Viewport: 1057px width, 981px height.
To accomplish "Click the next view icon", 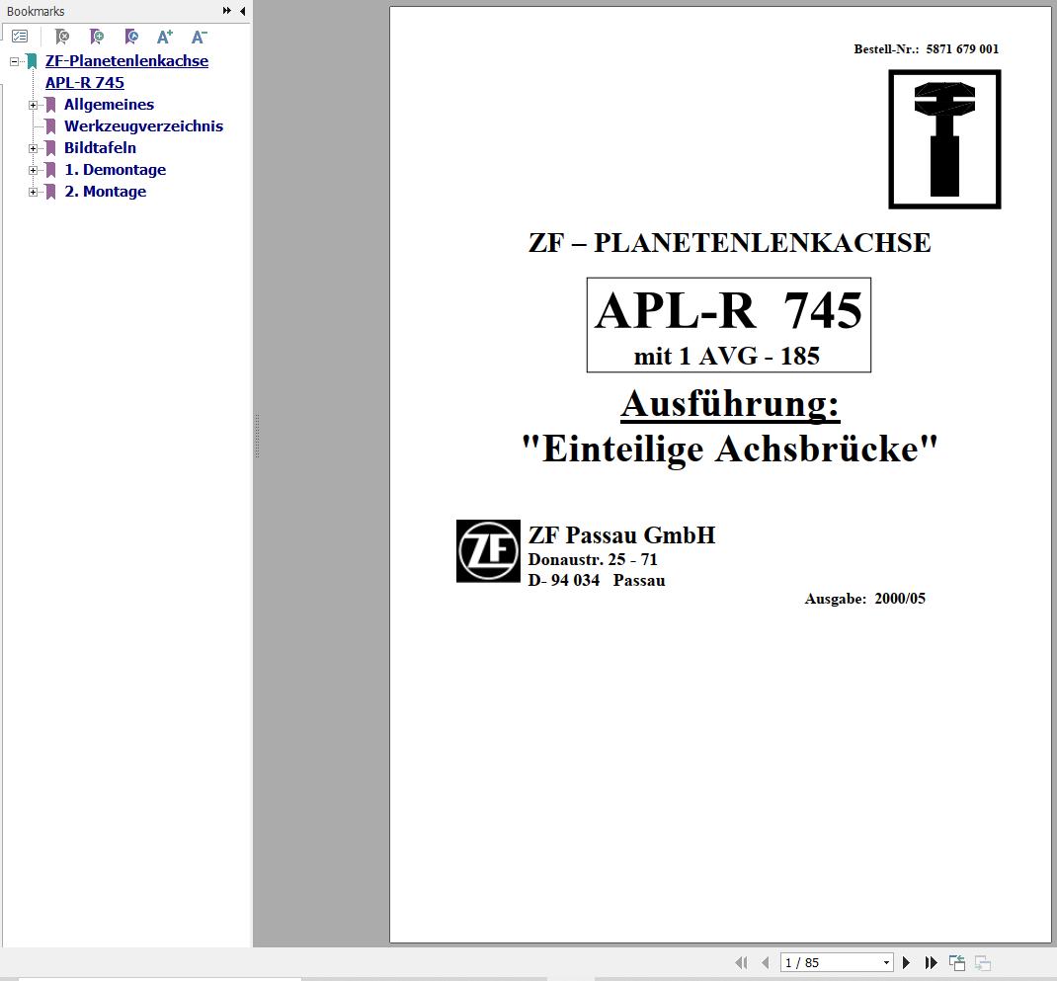I will (982, 962).
